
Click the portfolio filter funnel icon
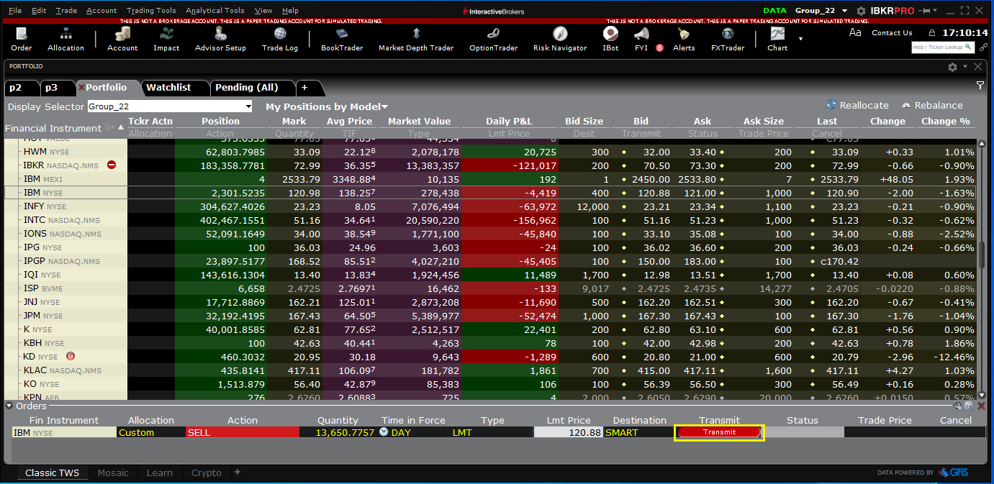tap(980, 86)
